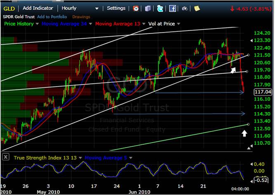Click the documents icon in toolbar

148,8
